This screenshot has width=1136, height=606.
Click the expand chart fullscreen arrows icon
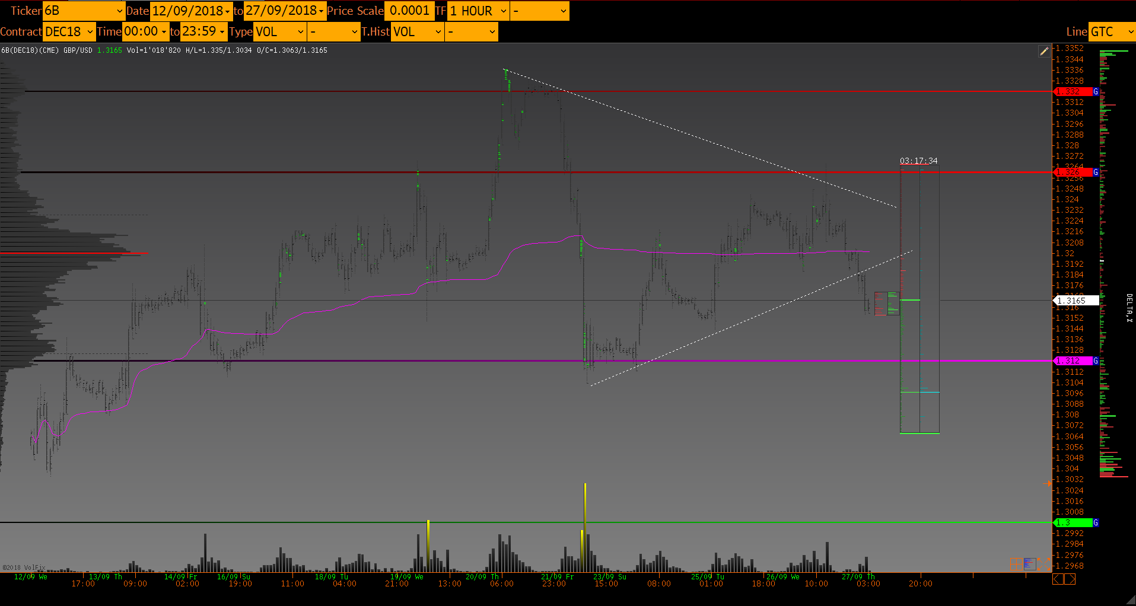[1043, 564]
